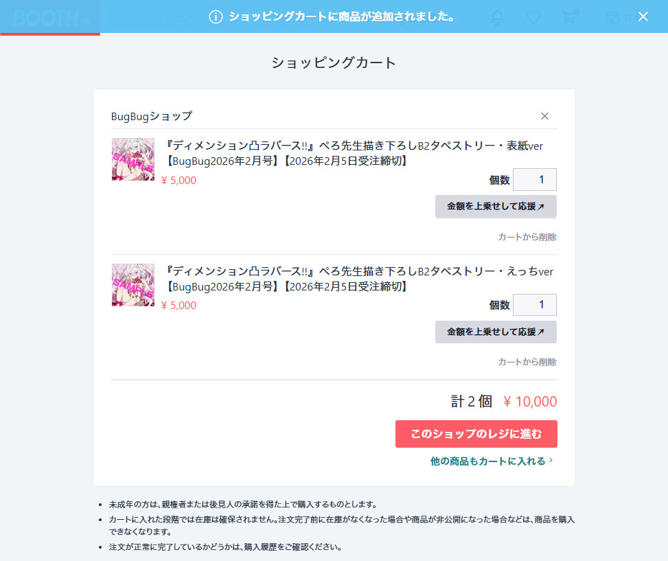Proceed with このショップのレジに進む button

476,434
